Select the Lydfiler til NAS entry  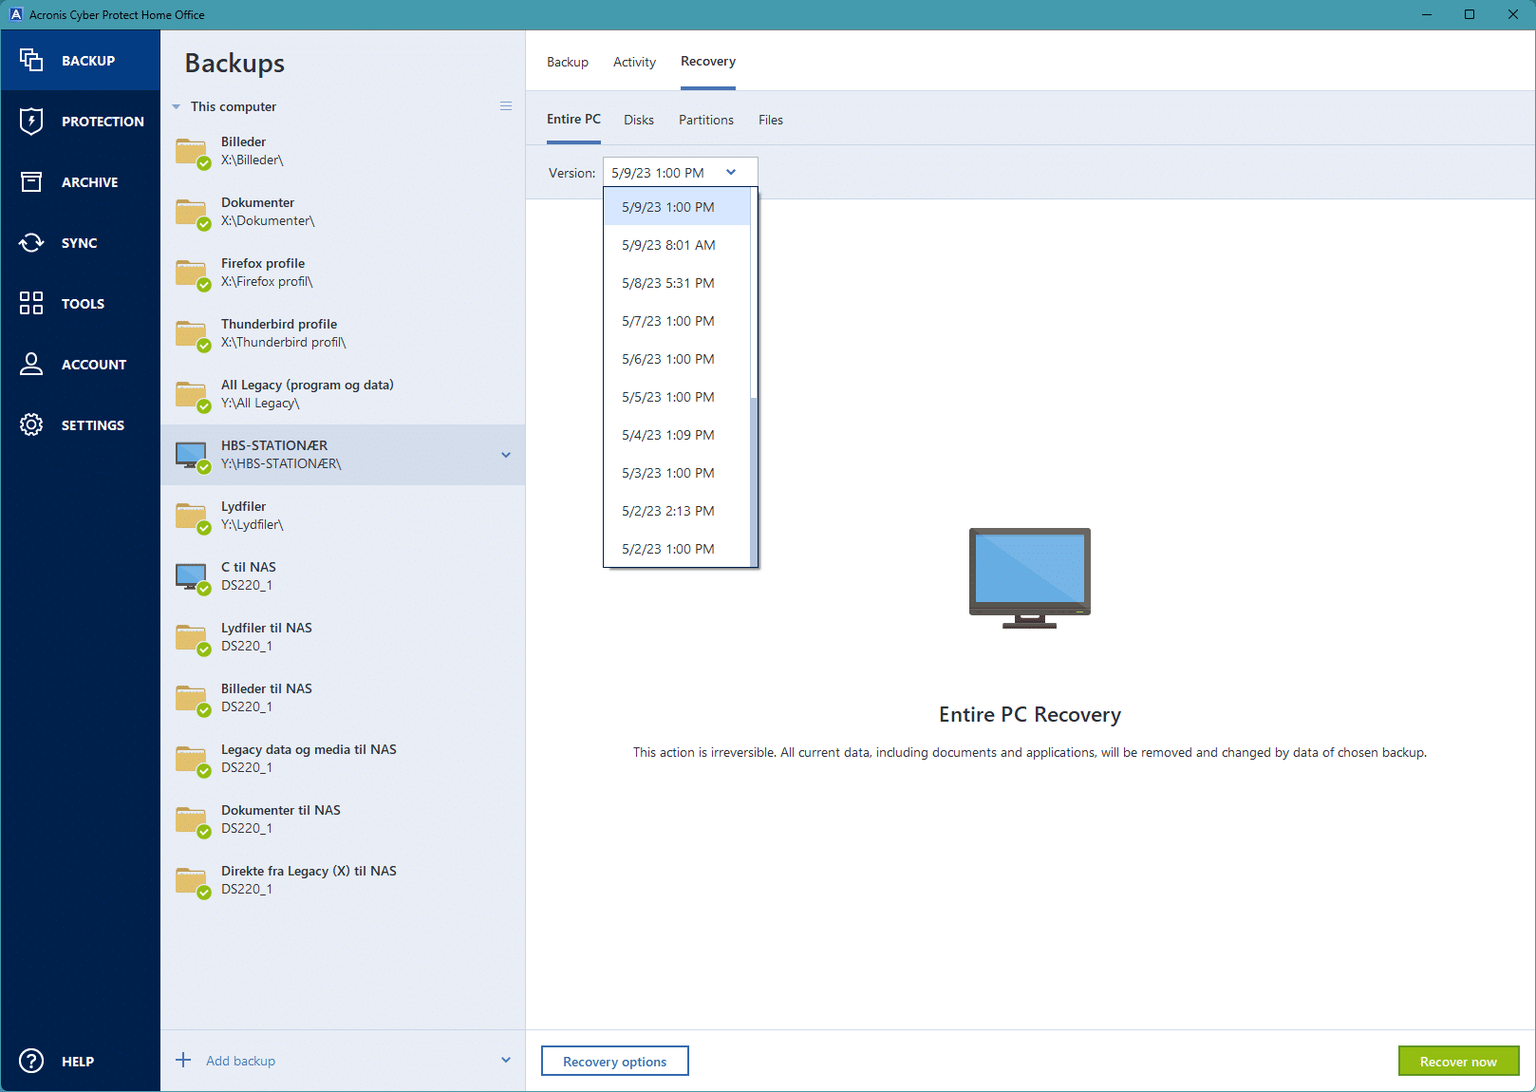pyautogui.click(x=343, y=637)
